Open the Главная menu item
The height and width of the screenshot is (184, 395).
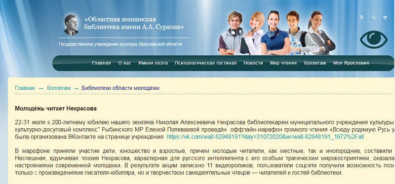pyautogui.click(x=101, y=63)
